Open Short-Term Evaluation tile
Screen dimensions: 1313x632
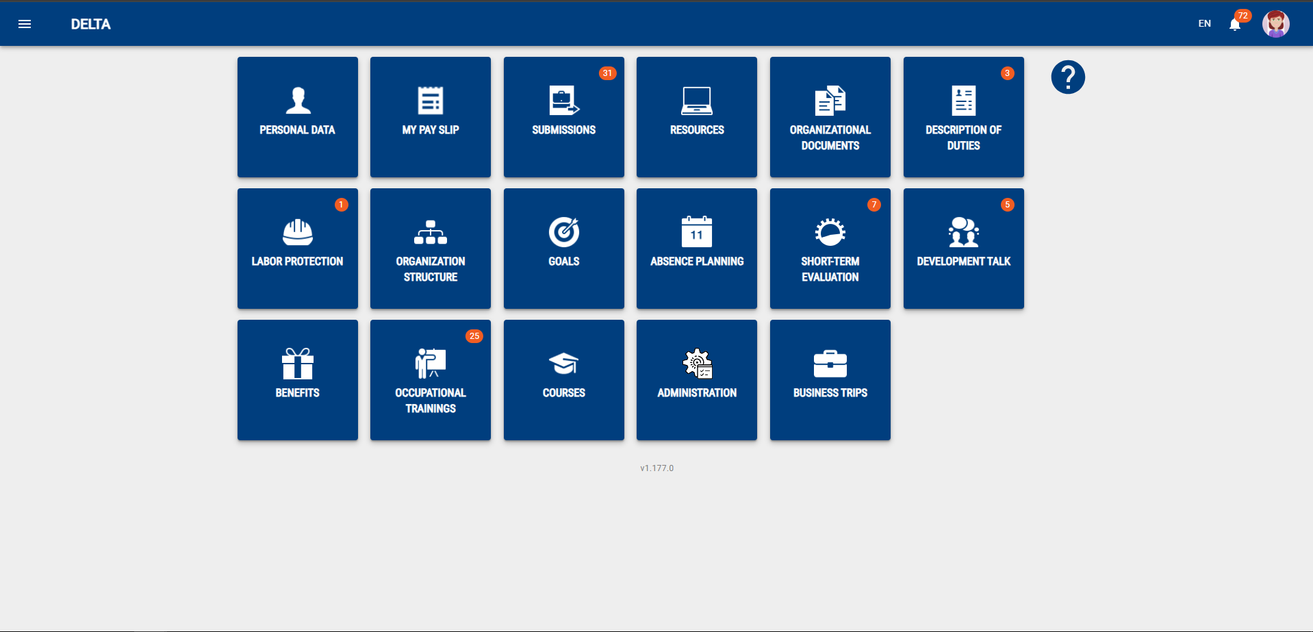830,249
